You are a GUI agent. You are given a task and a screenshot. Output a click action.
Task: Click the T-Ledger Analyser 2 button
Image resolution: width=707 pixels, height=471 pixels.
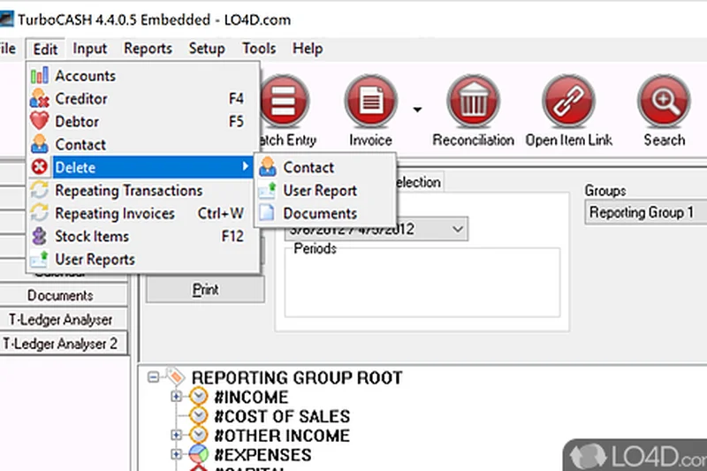click(x=62, y=343)
